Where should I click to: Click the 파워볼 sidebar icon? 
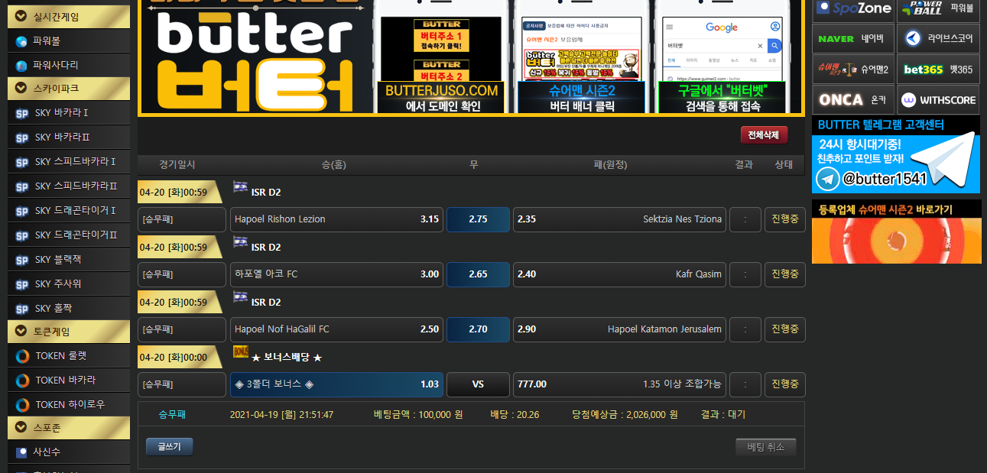click(21, 41)
